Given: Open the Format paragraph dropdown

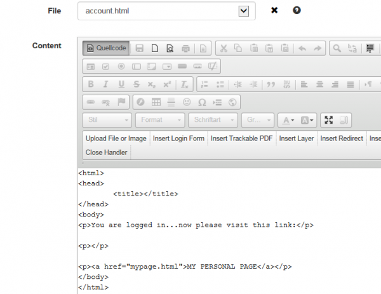Looking at the screenshot, I should click(x=160, y=120).
